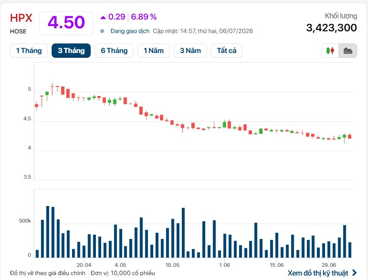The image size is (368, 279).
Task: Switch to candlestick chart view icon
Action: point(330,50)
